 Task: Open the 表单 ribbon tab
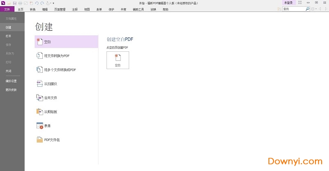99,9
